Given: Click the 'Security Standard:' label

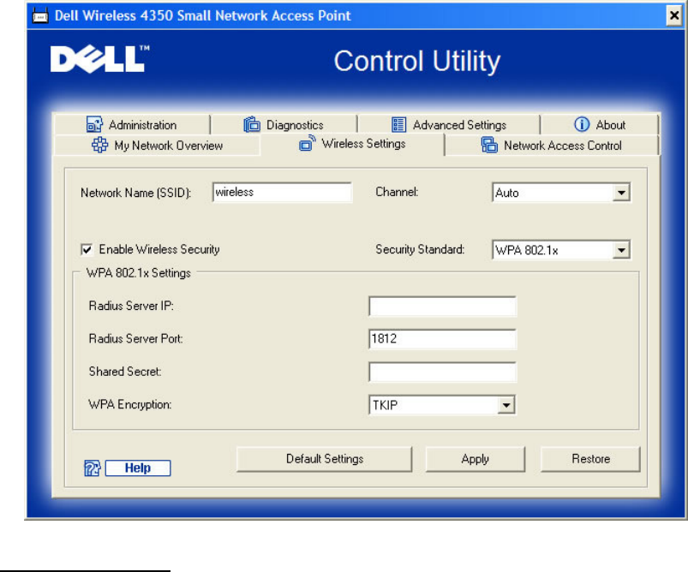Looking at the screenshot, I should (x=420, y=249).
